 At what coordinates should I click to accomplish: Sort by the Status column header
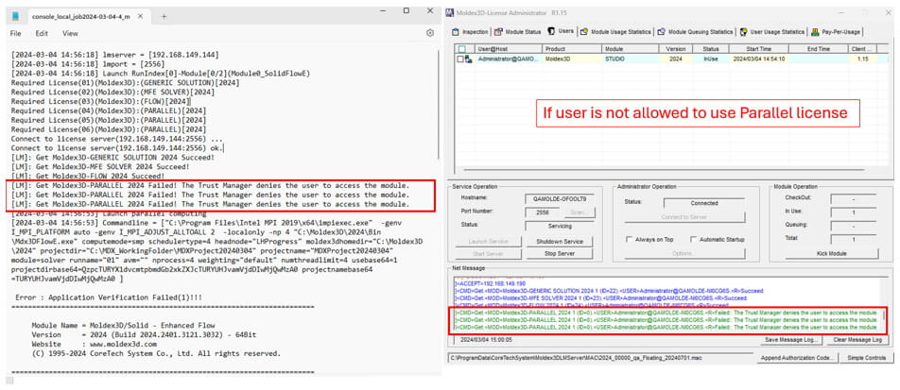pyautogui.click(x=711, y=49)
